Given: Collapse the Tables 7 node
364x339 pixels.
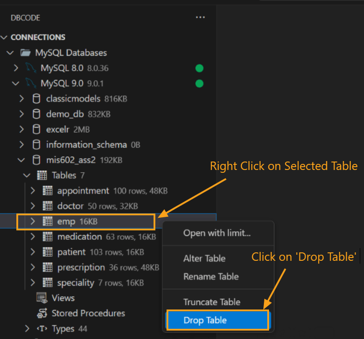Looking at the screenshot, I should tap(27, 176).
